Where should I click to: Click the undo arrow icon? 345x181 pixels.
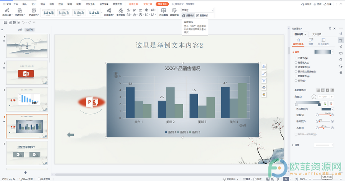coord(23,23)
